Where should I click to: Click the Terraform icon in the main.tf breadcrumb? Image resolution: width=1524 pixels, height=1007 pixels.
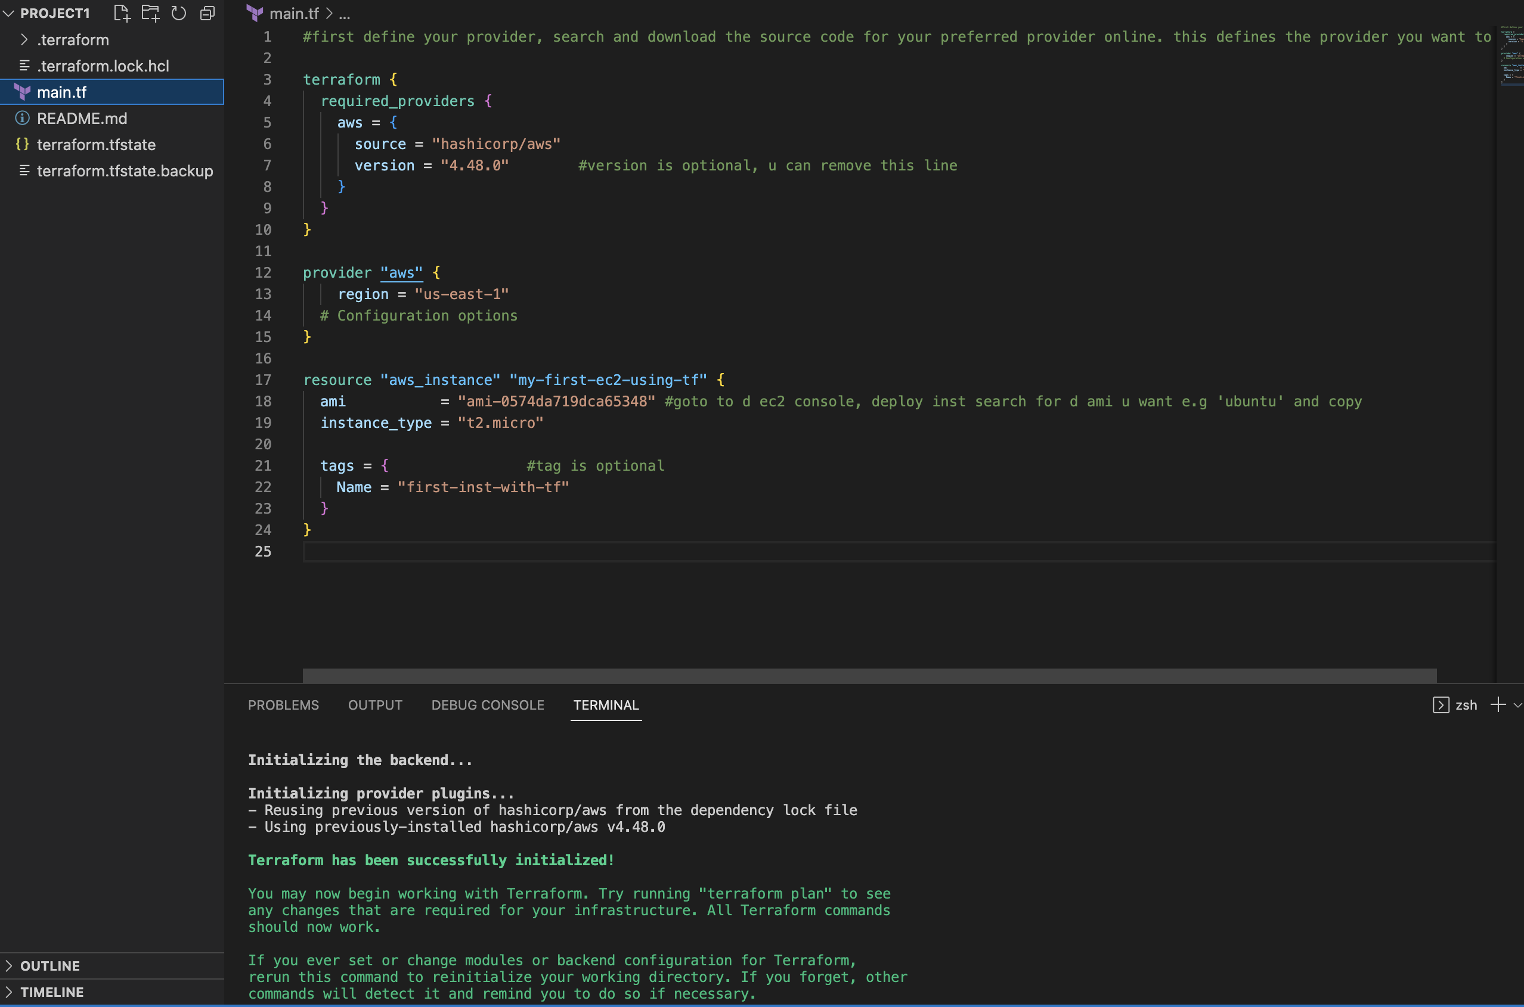(255, 14)
